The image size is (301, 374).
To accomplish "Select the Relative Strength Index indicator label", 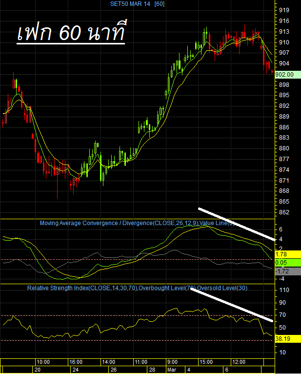I will click(137, 288).
